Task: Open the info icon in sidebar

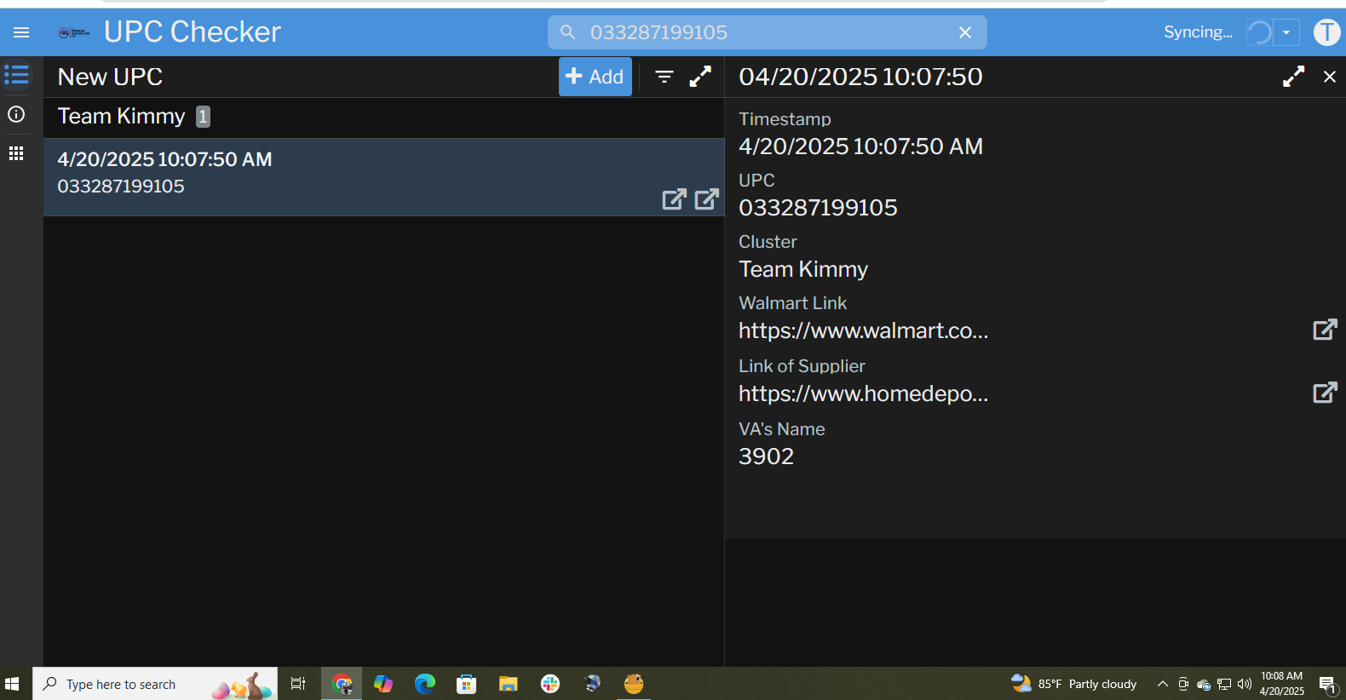Action: 16,114
